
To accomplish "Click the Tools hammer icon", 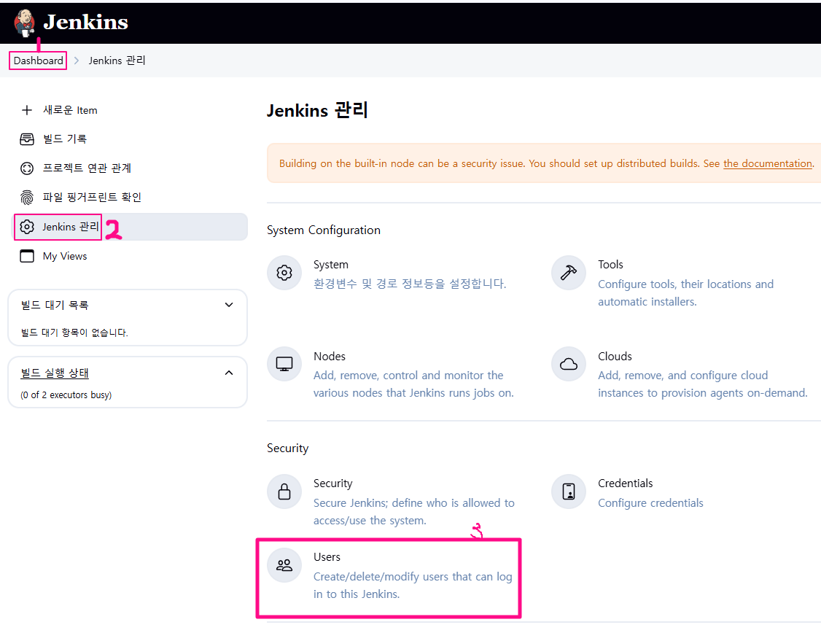I will pos(569,273).
